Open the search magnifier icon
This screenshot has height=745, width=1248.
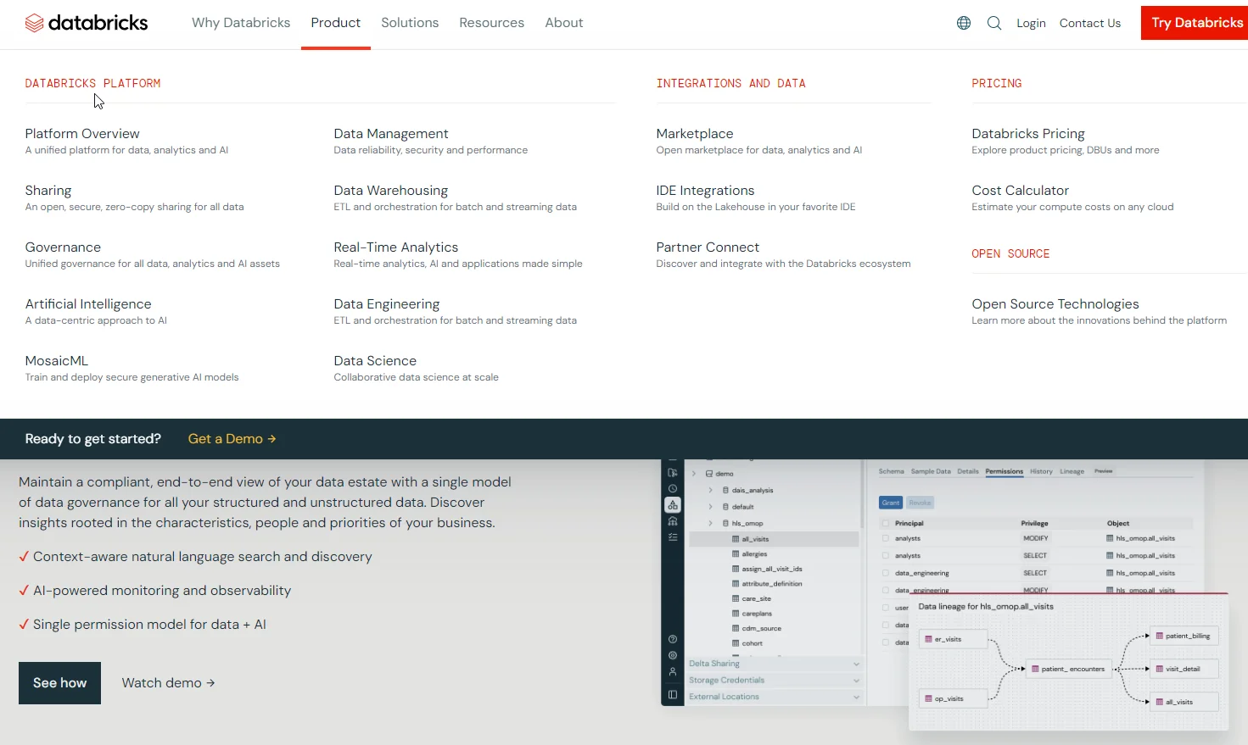(x=994, y=23)
